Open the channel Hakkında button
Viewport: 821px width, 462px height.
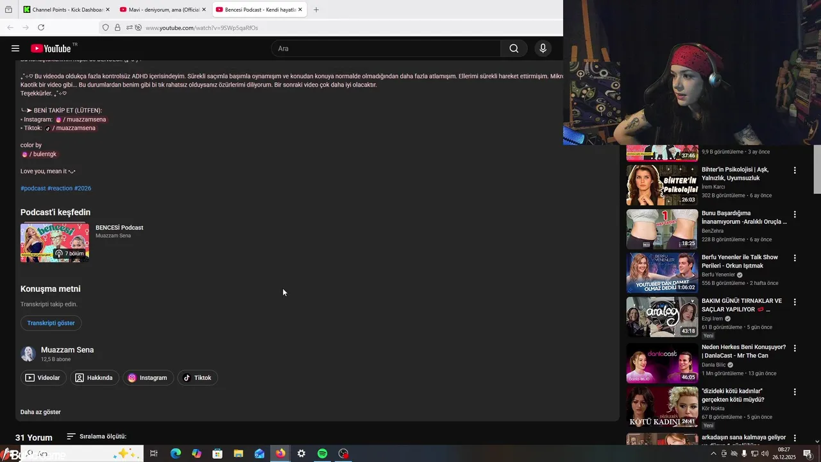(x=95, y=378)
